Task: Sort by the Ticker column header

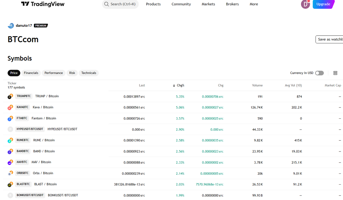Action: (12, 83)
